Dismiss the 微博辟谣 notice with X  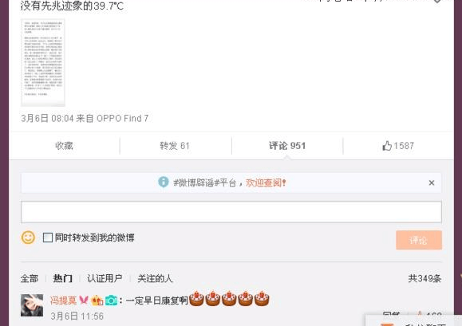(432, 183)
